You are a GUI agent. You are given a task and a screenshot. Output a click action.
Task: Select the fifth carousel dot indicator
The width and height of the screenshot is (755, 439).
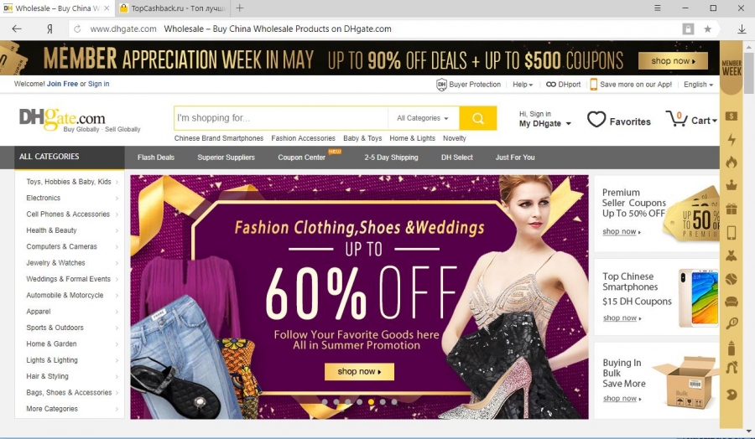tap(371, 402)
